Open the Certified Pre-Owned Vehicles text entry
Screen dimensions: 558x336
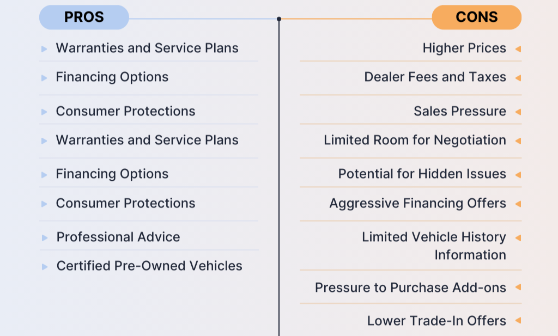(149, 266)
